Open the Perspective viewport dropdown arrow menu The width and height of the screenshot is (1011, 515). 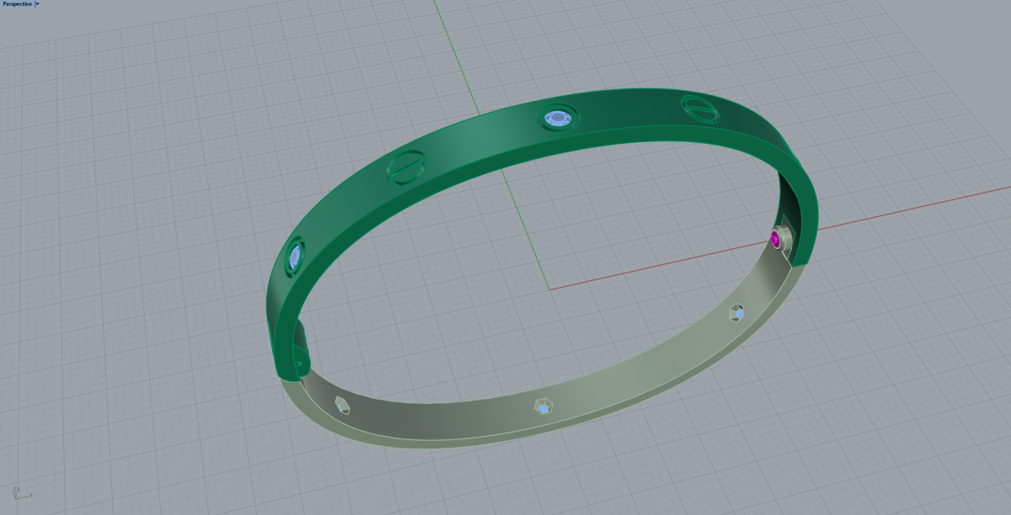tap(37, 4)
